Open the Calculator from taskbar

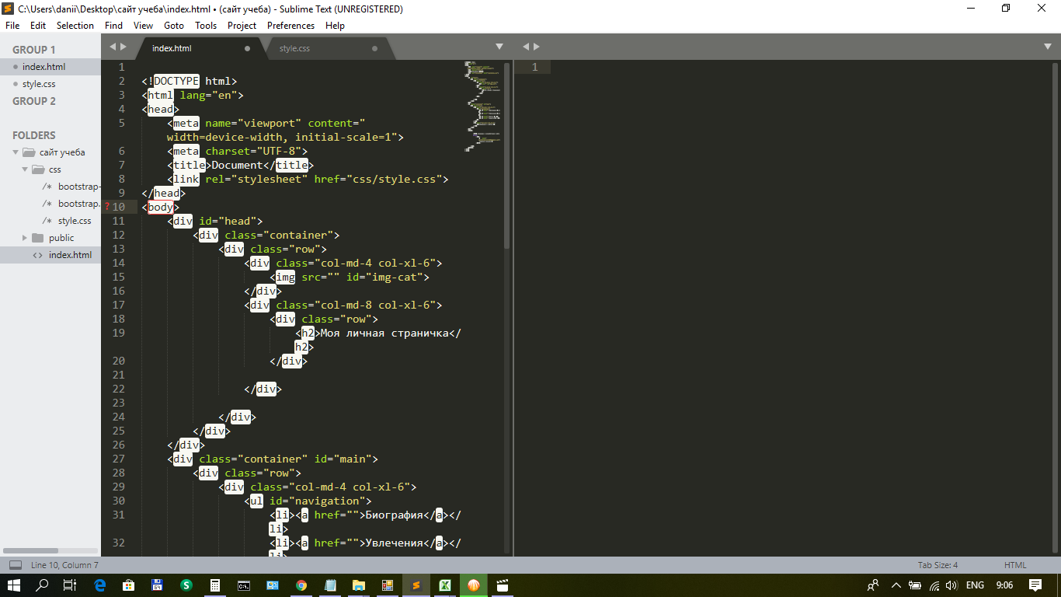point(215,585)
